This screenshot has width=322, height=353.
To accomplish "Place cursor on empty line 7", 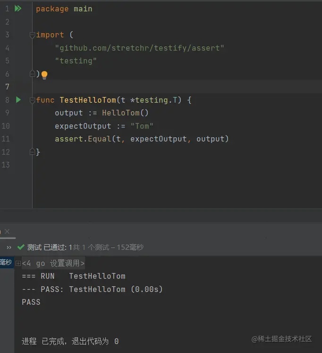I will pyautogui.click(x=178, y=87).
